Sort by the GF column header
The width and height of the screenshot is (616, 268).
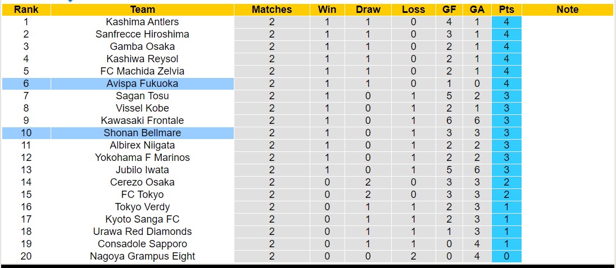click(449, 10)
